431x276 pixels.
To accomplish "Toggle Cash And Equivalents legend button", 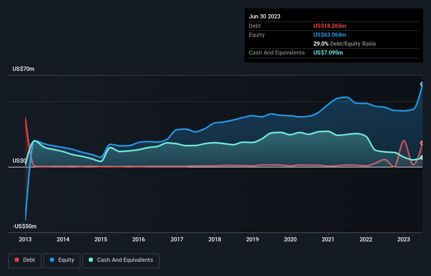I will point(121,260).
